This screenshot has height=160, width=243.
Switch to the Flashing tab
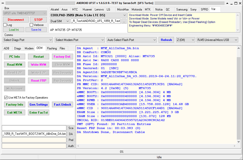click(x=52, y=48)
